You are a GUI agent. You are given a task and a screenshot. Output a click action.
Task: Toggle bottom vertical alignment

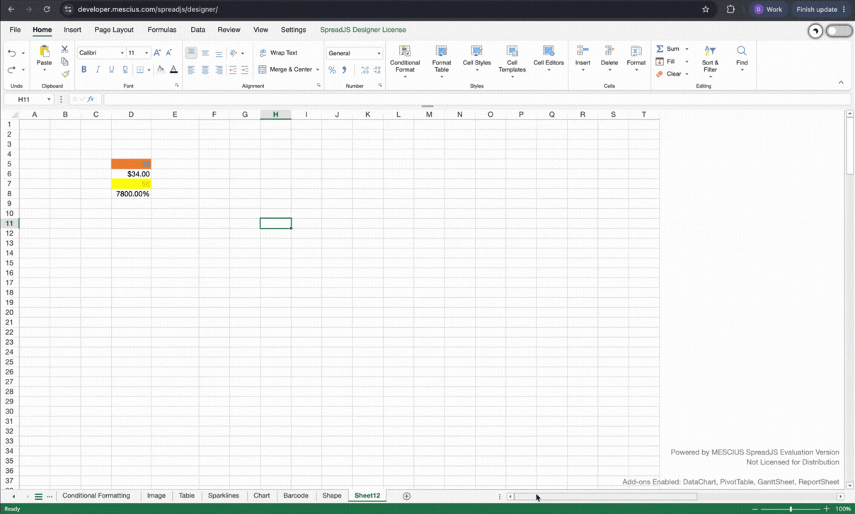click(x=219, y=53)
